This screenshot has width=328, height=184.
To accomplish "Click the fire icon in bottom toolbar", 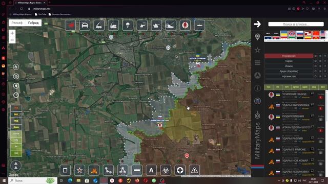I will pyautogui.click(x=94, y=170).
